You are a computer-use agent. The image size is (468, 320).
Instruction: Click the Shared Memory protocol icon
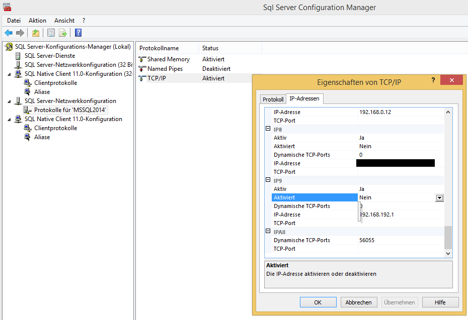142,59
